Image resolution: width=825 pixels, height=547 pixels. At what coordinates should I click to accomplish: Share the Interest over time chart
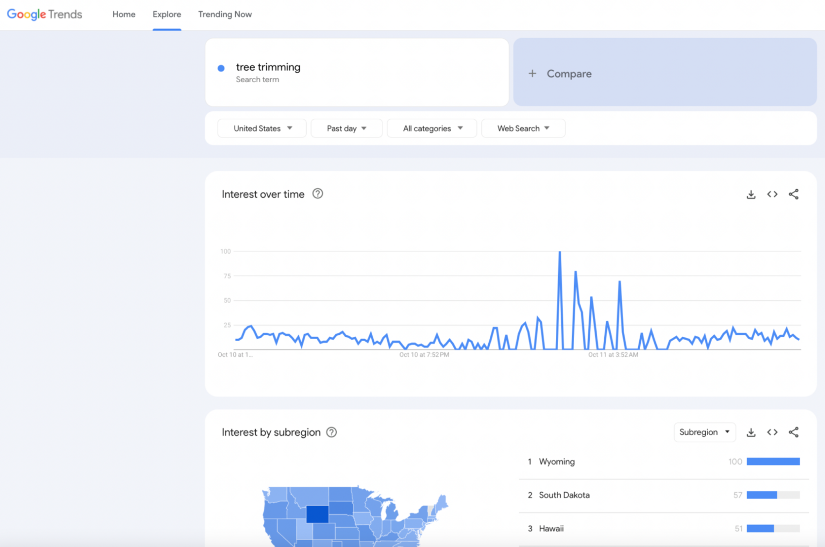(x=794, y=194)
